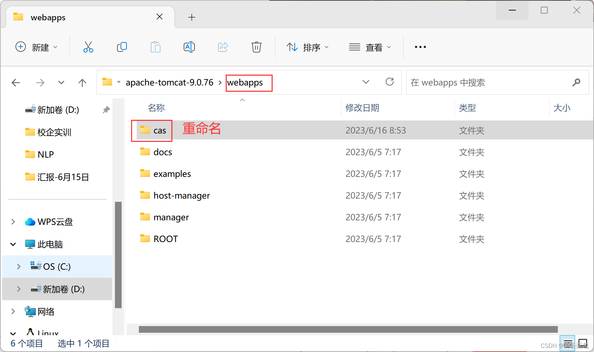Screen dimensions: 594x352
Task: Open the three-dots more options menu
Action: pyautogui.click(x=420, y=47)
